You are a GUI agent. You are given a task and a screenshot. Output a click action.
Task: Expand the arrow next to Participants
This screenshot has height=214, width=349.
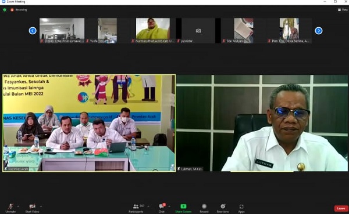point(148,206)
